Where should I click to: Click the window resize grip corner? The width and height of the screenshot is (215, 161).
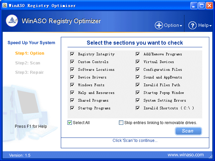pyautogui.click(x=211, y=157)
